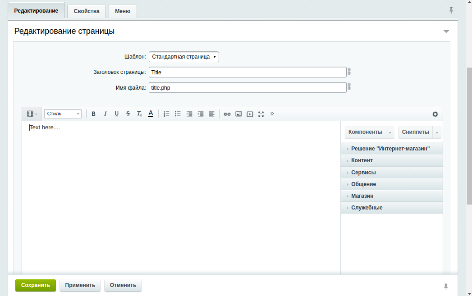Insert a numbered list
Image resolution: width=472 pixels, height=296 pixels.
click(166, 114)
